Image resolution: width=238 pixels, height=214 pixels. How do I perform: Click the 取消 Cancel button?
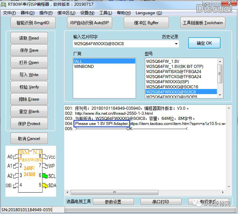pyautogui.click(x=29, y=138)
